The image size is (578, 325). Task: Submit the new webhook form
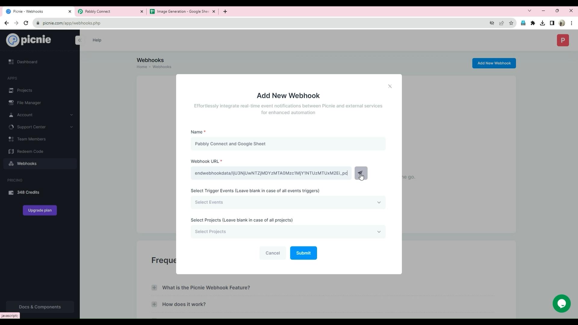click(x=303, y=253)
